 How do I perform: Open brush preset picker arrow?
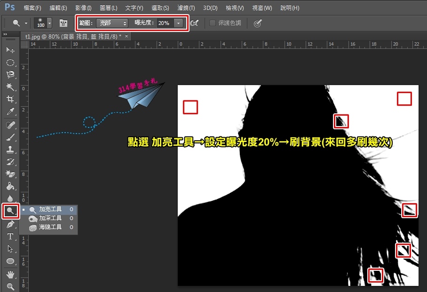[x=49, y=23]
